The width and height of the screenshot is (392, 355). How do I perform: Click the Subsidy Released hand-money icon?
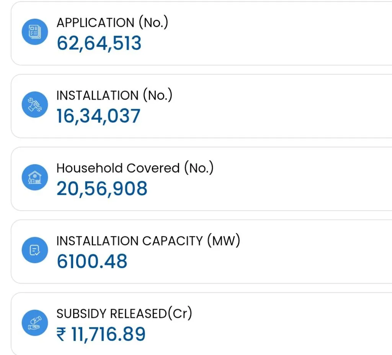(35, 322)
